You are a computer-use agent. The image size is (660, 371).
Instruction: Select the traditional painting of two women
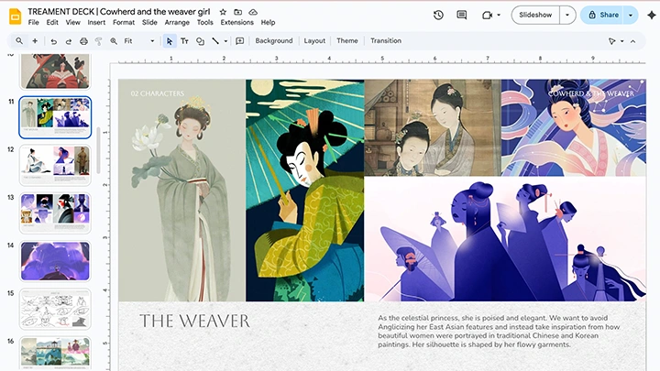point(433,127)
